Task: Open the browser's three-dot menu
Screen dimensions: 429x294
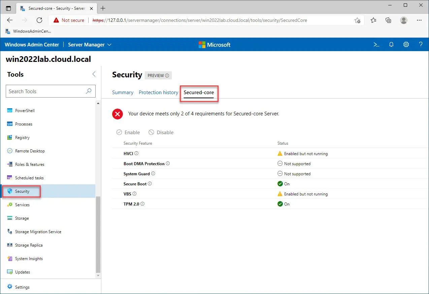Action: click(x=419, y=20)
